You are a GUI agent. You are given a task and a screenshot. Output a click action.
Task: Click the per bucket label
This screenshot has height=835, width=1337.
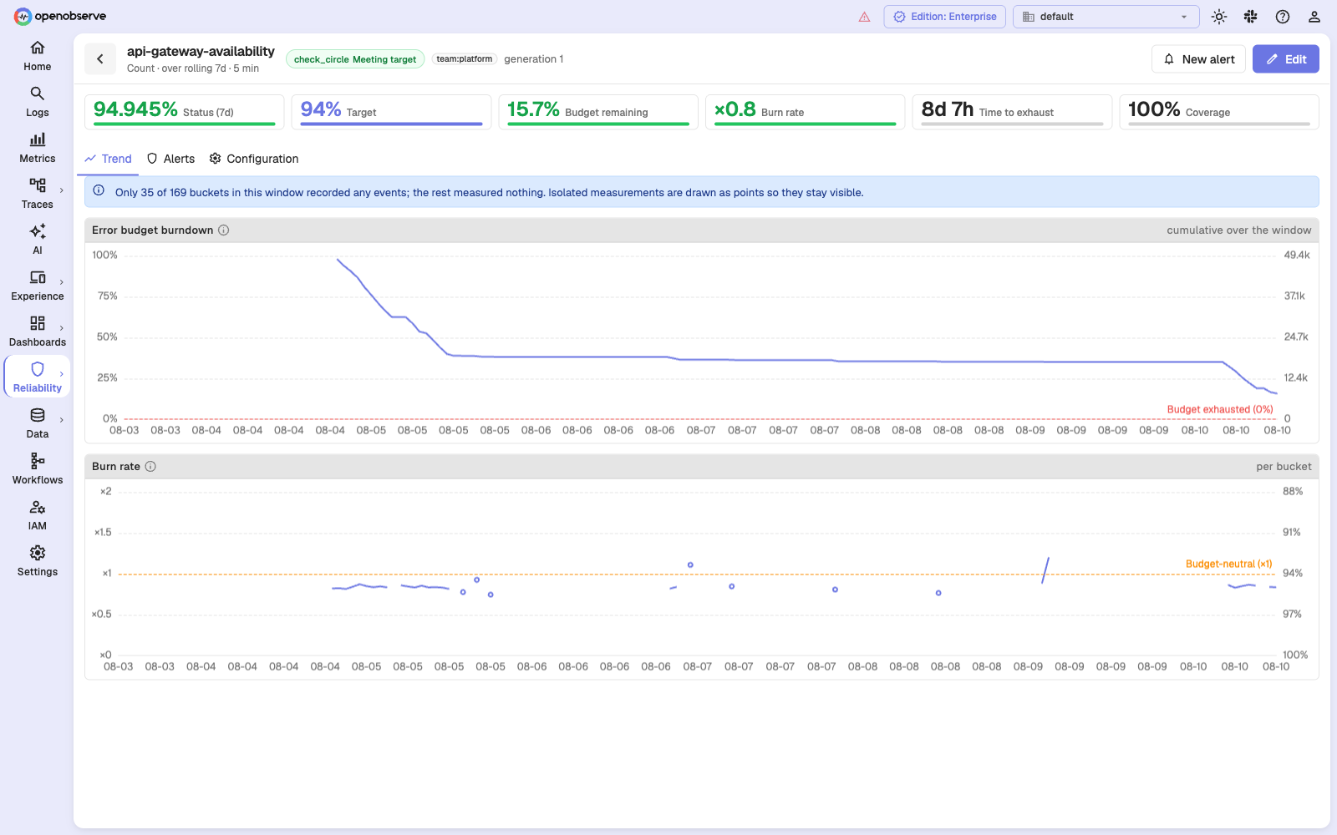click(1284, 467)
